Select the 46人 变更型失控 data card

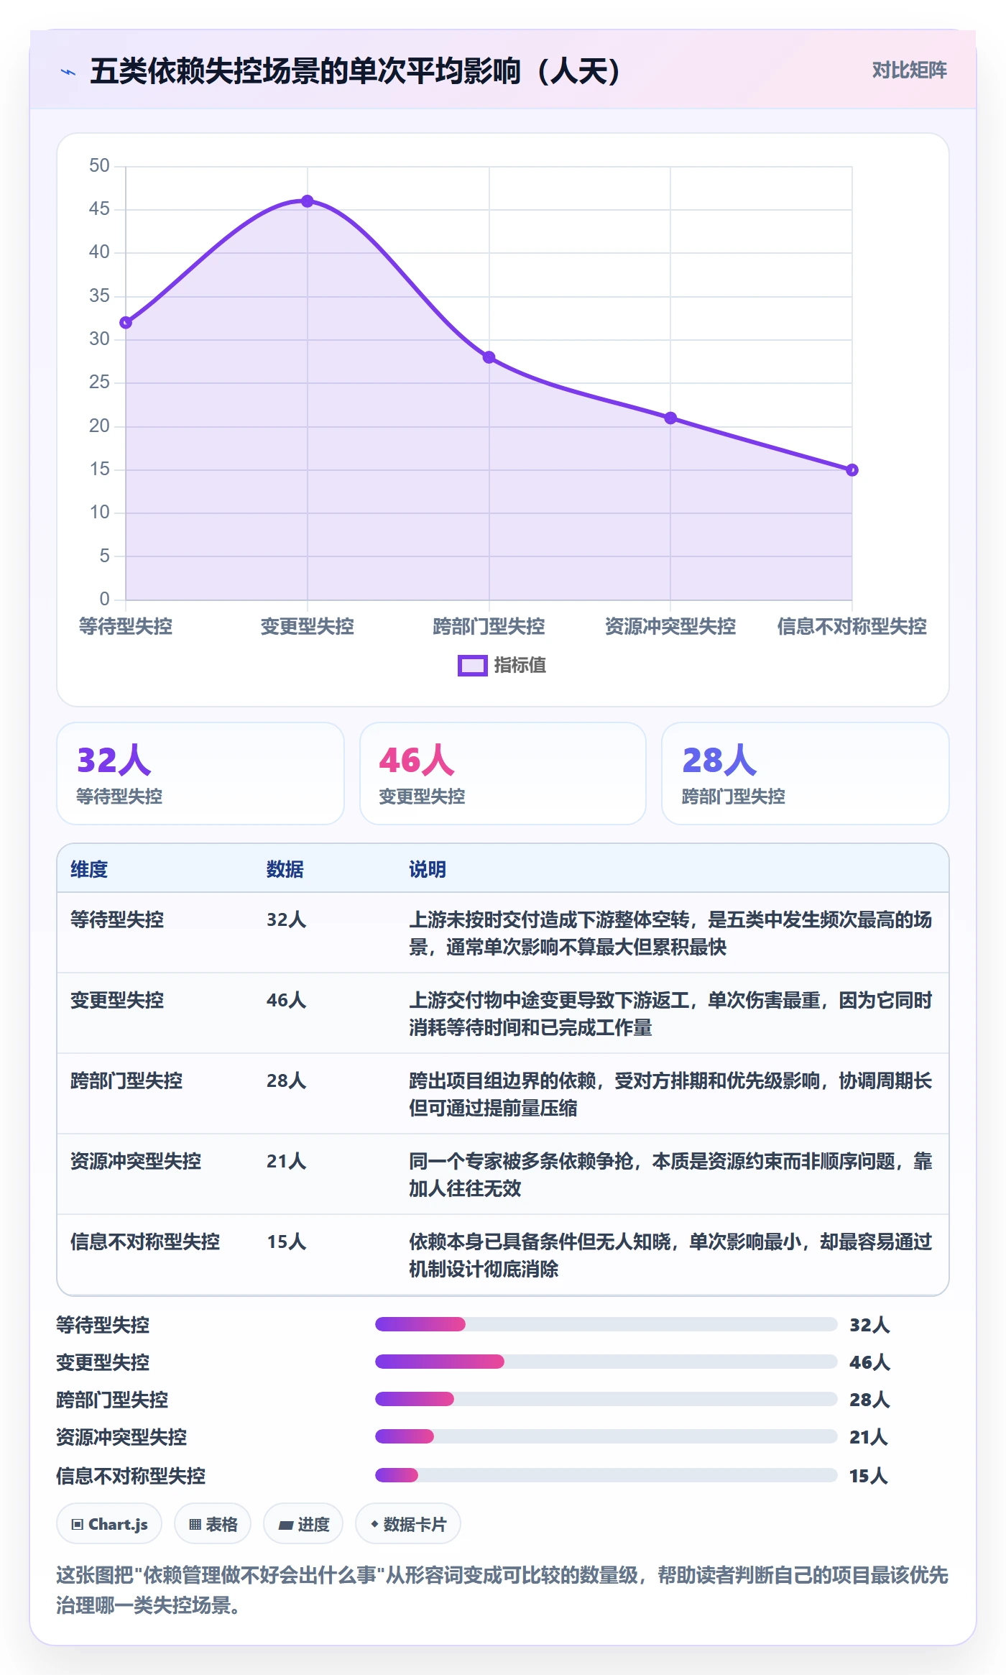(x=503, y=774)
